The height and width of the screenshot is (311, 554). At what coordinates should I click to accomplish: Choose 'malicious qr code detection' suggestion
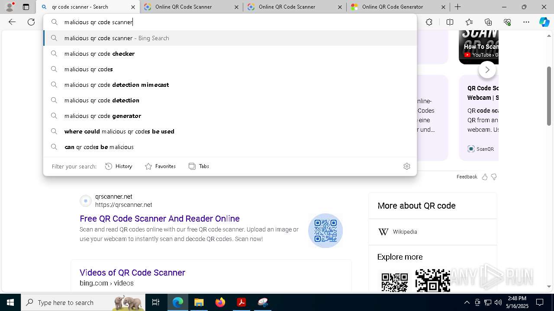(x=230, y=100)
